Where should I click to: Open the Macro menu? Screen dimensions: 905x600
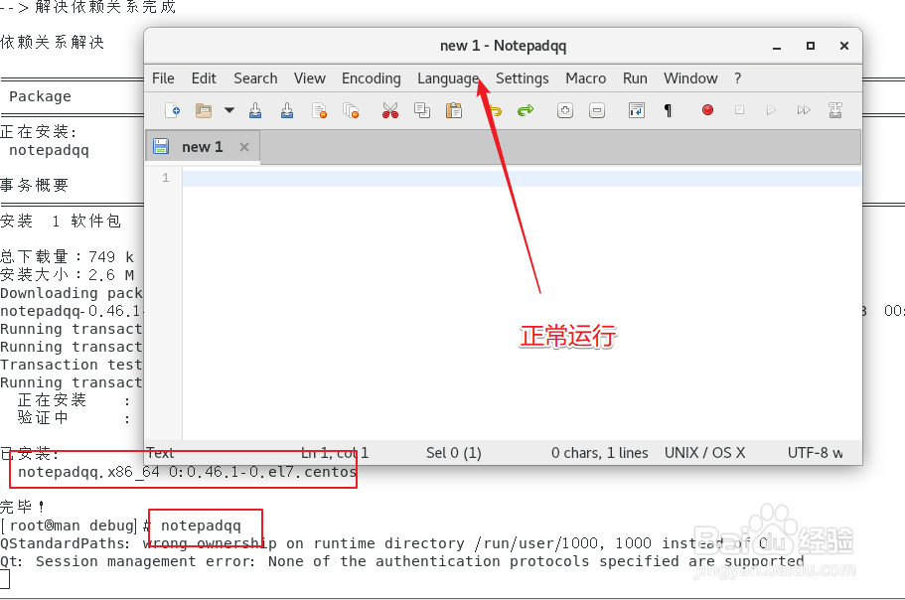coord(586,78)
